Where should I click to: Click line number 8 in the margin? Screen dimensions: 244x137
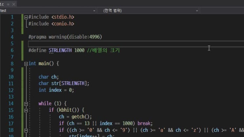(x=12, y=64)
